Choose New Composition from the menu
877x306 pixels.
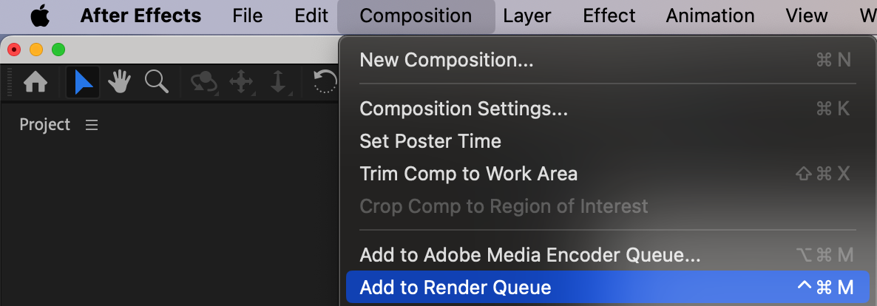click(x=446, y=60)
